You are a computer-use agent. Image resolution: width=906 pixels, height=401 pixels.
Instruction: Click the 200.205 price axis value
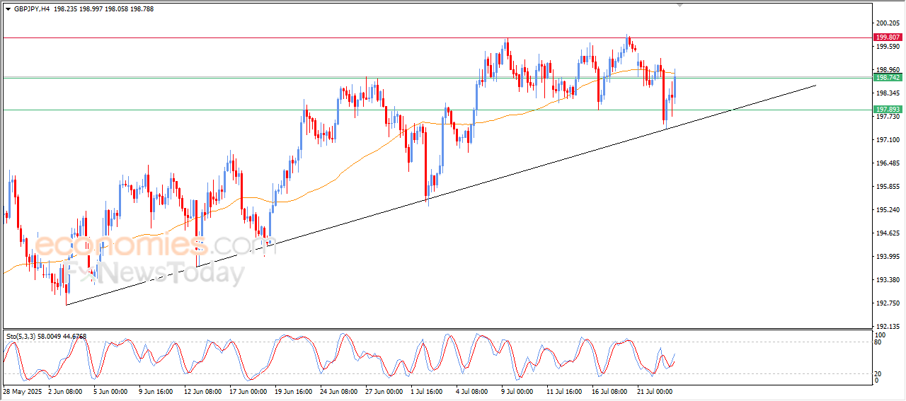(888, 23)
